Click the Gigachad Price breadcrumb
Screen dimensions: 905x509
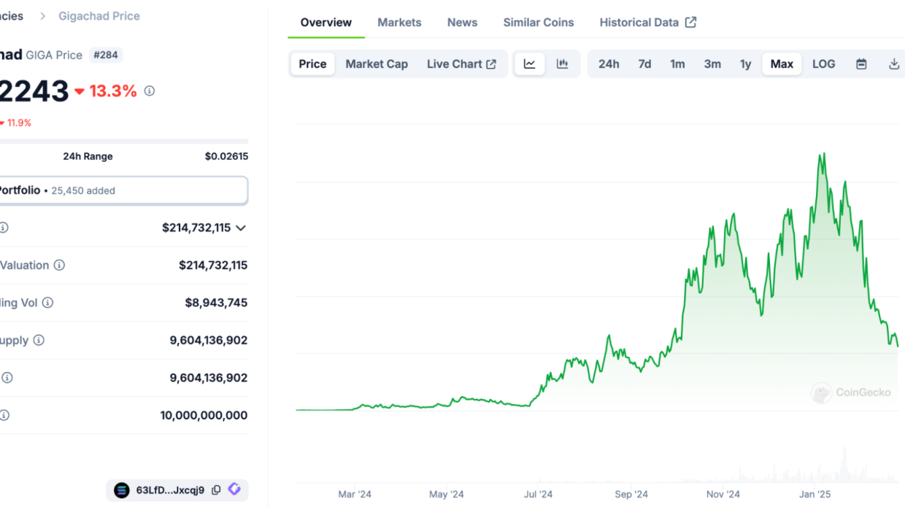click(x=99, y=16)
